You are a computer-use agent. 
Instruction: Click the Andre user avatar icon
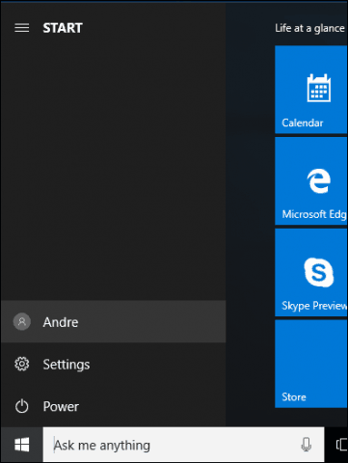[x=22, y=321]
